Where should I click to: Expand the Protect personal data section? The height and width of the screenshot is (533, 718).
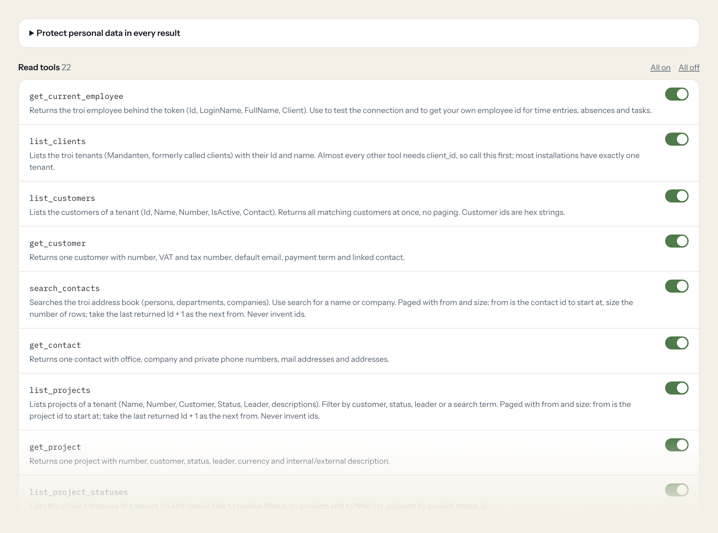[105, 33]
